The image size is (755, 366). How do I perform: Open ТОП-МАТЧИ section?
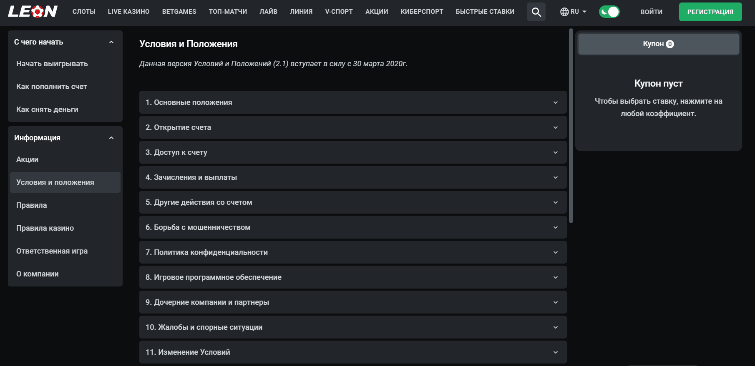pos(228,12)
